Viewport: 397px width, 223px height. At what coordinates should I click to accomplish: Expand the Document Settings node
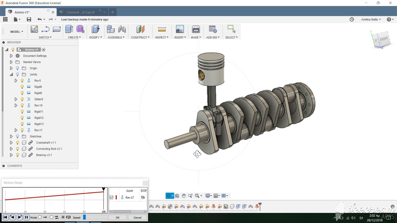11,56
